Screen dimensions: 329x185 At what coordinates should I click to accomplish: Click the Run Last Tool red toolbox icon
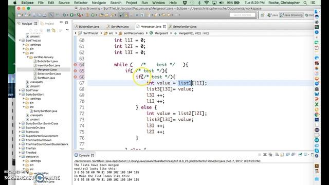tap(79, 15)
